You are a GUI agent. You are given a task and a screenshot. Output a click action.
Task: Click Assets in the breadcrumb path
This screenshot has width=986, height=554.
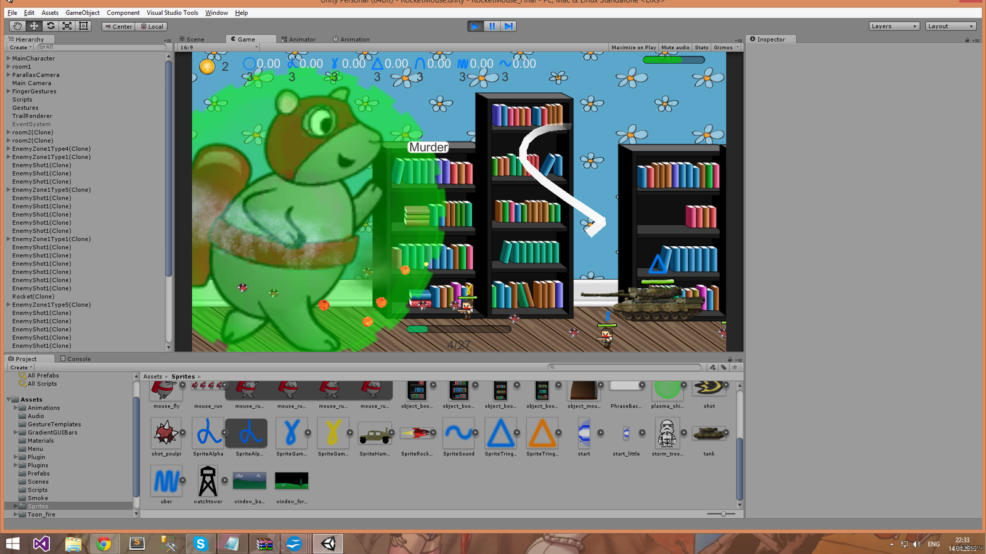coord(152,377)
